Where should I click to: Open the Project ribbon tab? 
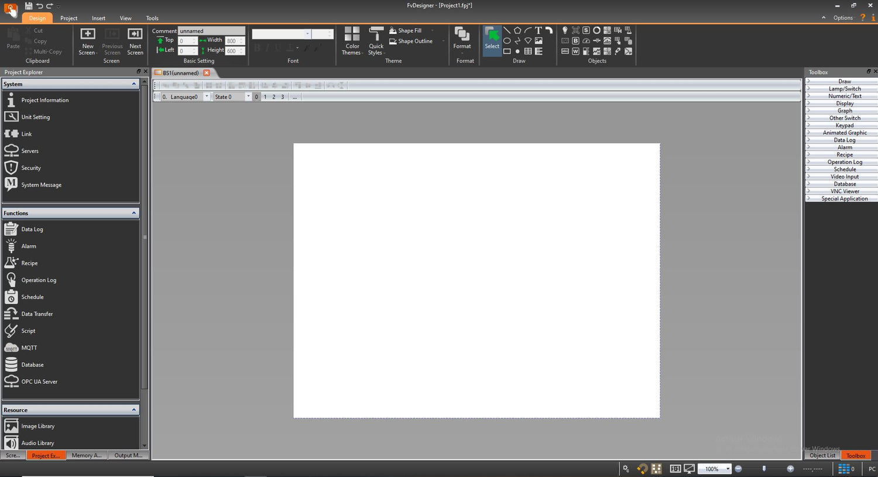pos(68,18)
